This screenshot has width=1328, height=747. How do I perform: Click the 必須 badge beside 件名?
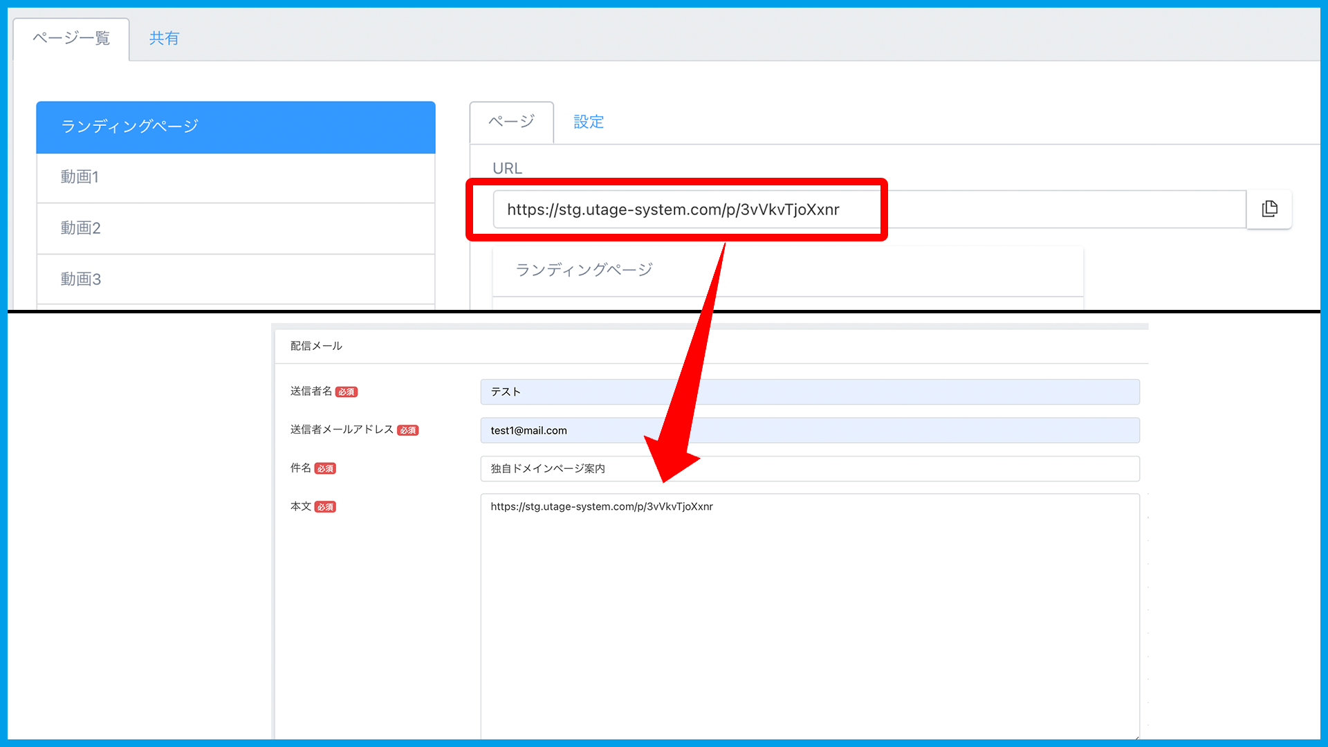click(325, 469)
